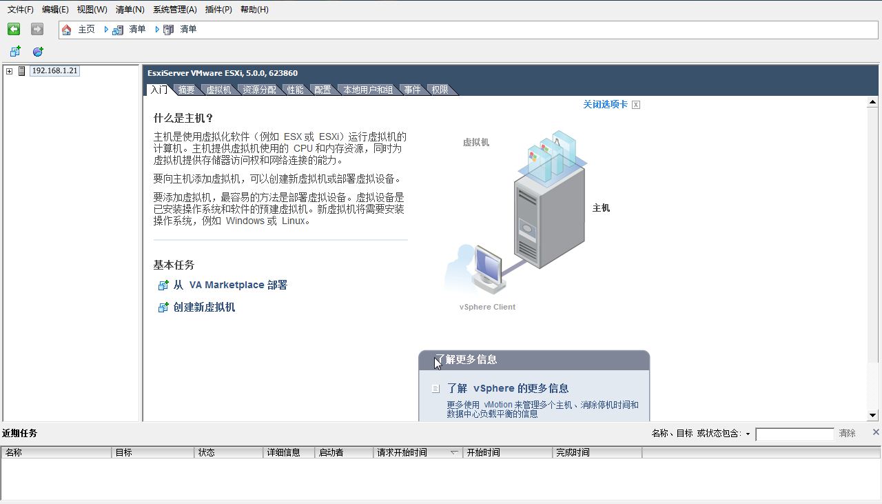Open the 系统管理(A) menu
The width and height of the screenshot is (882, 504).
click(175, 10)
